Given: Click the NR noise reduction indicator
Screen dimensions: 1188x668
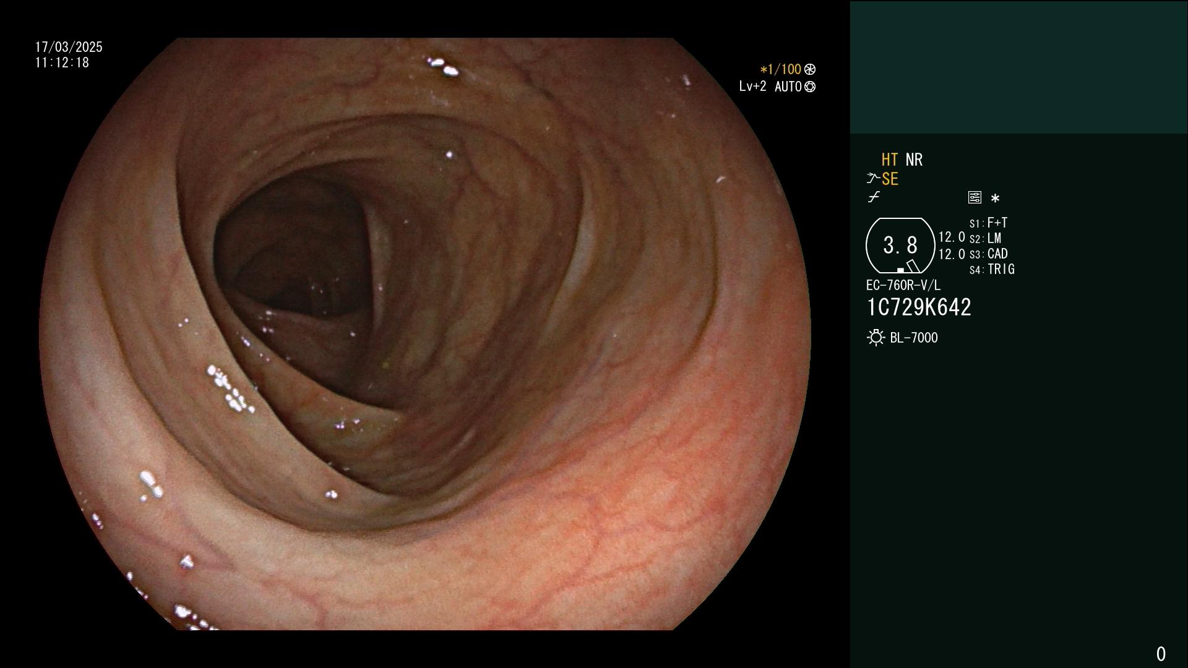Looking at the screenshot, I should click(914, 160).
